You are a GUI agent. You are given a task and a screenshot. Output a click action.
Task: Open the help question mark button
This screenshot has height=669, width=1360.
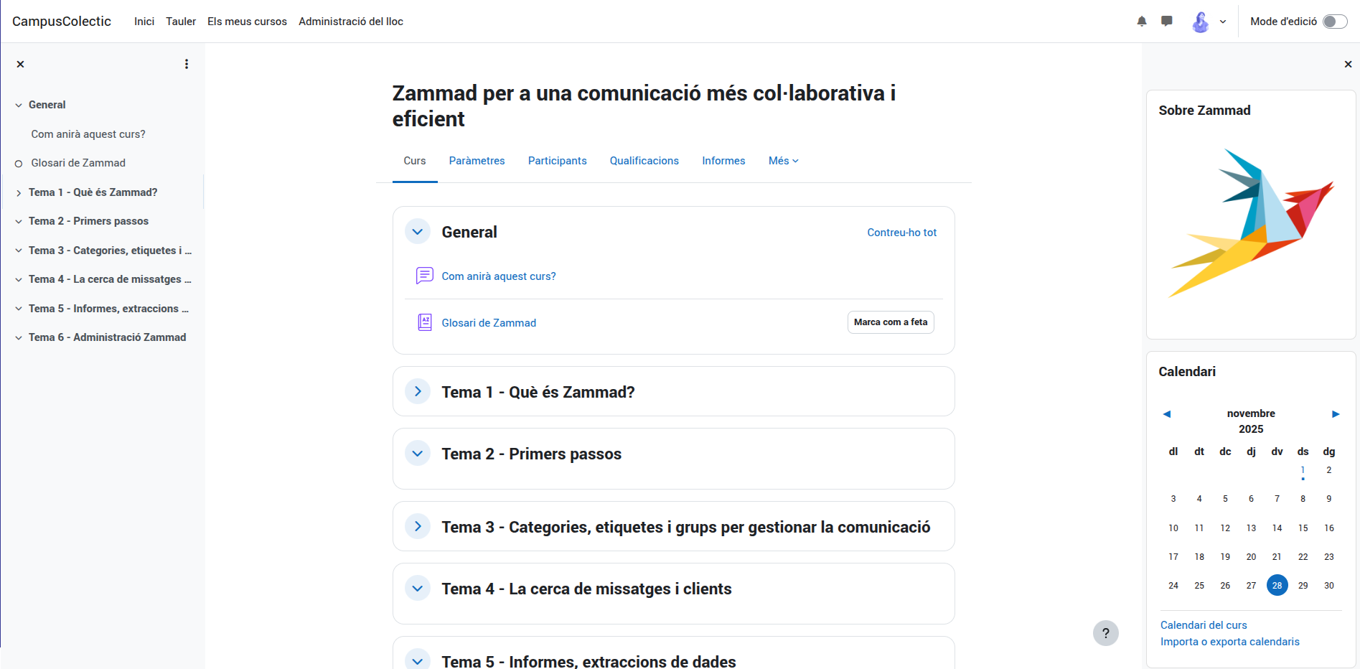[x=1105, y=633]
